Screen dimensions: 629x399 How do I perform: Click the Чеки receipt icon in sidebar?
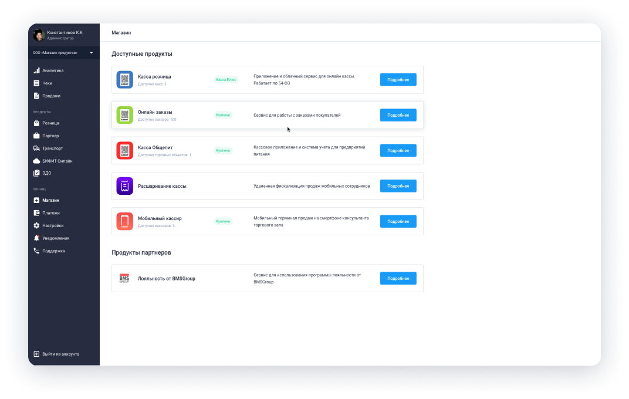(x=36, y=83)
